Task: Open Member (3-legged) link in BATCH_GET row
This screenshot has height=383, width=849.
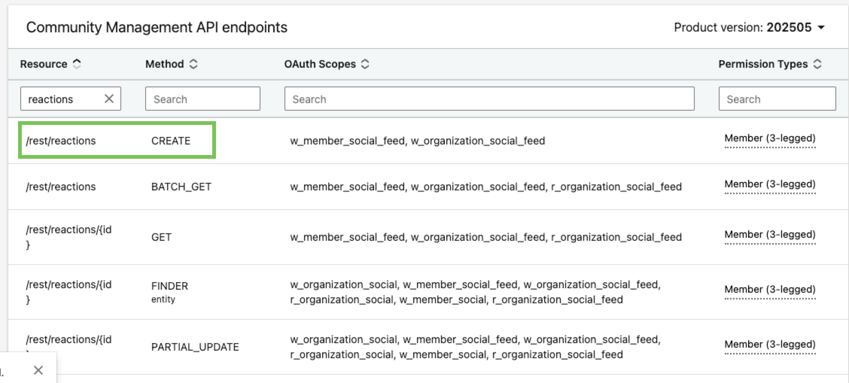Action: (770, 184)
